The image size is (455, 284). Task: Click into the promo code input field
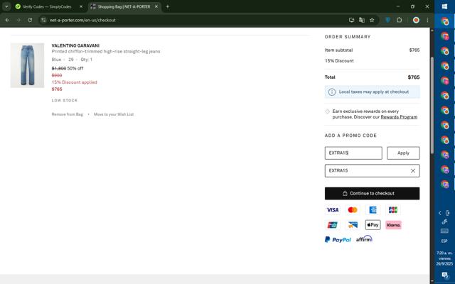point(353,153)
